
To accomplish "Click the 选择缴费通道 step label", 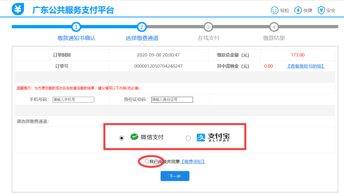I will point(142,38).
